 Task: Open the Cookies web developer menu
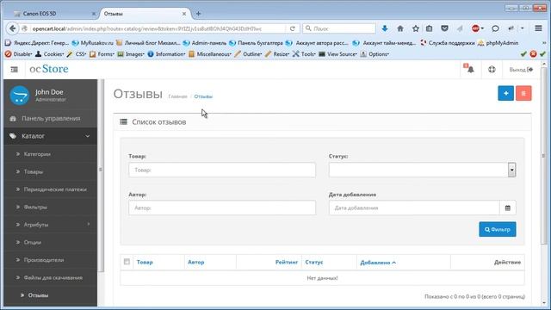click(x=50, y=54)
